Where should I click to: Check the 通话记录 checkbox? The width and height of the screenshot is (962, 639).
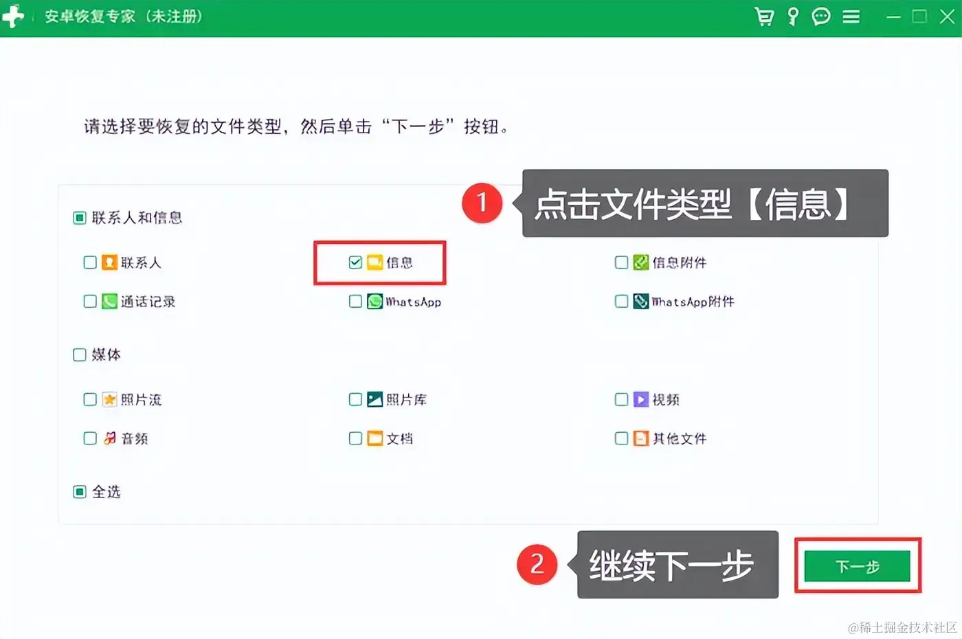pos(90,302)
